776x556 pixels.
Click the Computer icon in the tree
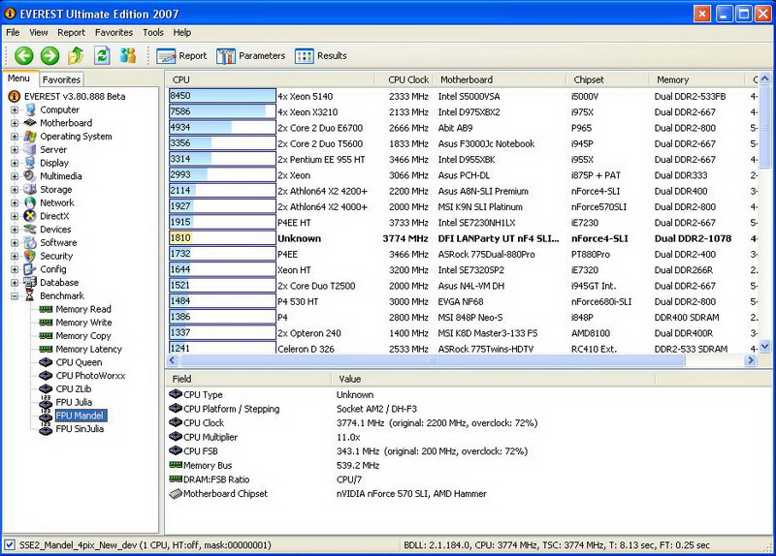[31, 109]
